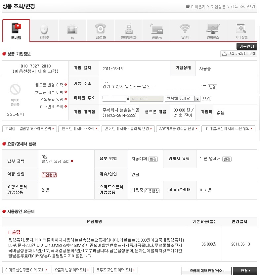This screenshot has height=277, width=260.
Task: Select the 인터넷전화 icon tab
Action: 129,30
